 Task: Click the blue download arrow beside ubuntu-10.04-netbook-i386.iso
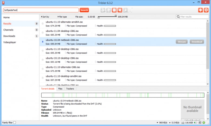(42, 42)
